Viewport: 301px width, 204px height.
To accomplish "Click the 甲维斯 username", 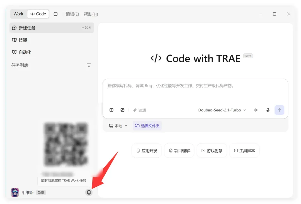I will point(27,193).
